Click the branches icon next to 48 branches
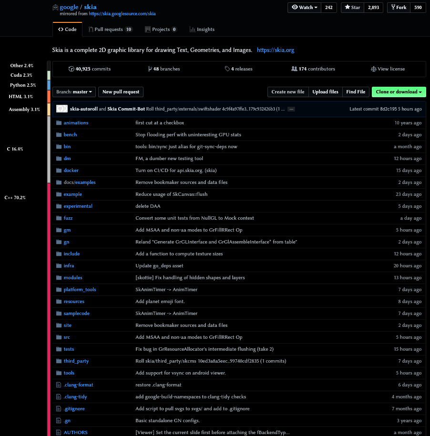430x436 pixels. 150,69
